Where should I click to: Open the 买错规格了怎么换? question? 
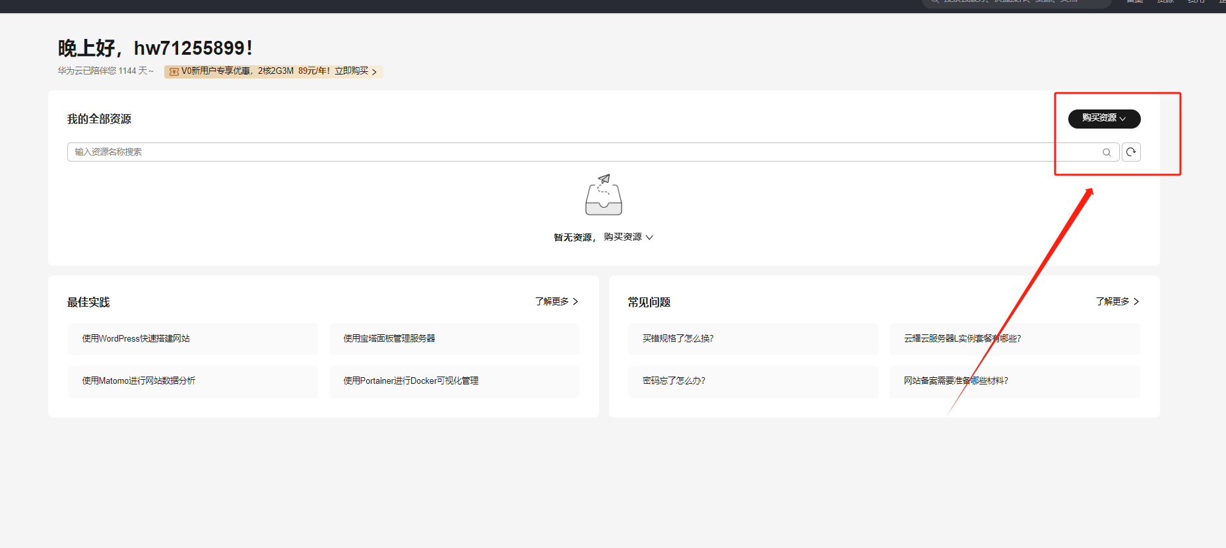point(753,339)
